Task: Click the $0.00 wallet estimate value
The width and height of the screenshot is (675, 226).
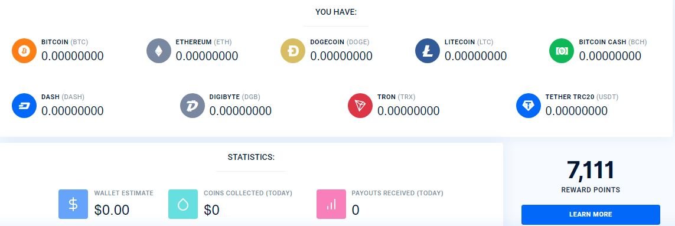Action: coord(112,209)
